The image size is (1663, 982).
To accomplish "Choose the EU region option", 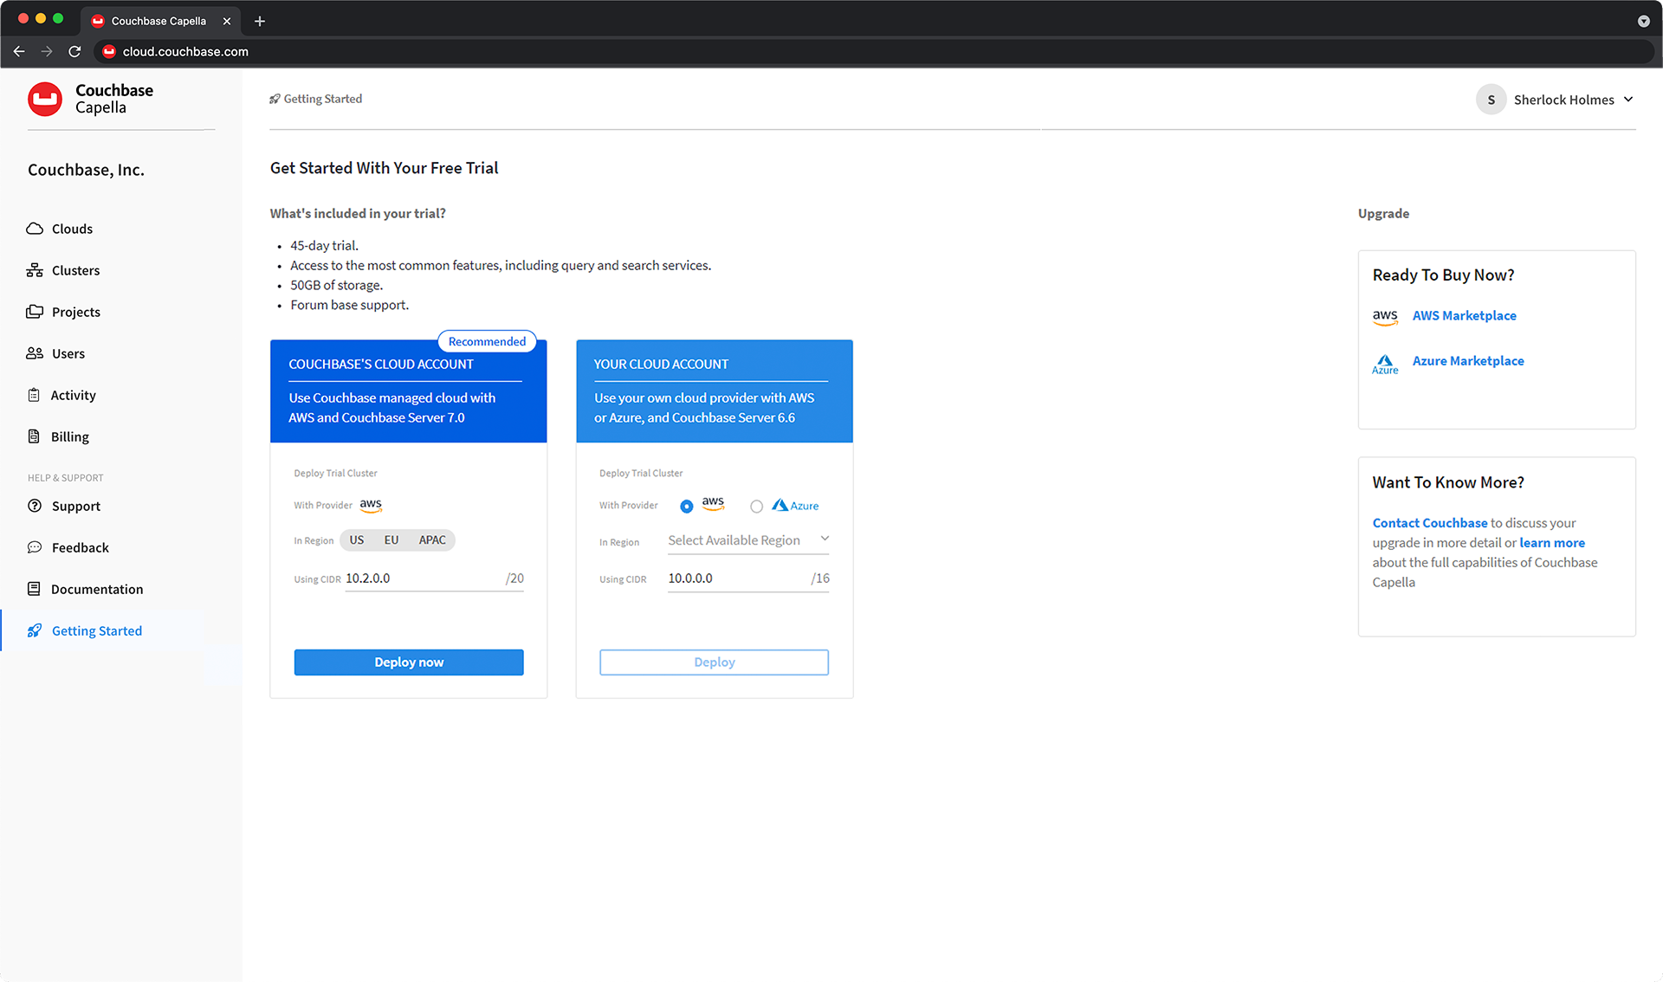I will [391, 540].
